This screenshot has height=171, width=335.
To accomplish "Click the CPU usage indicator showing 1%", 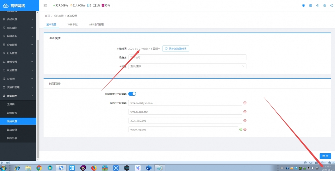I will pos(96,6).
